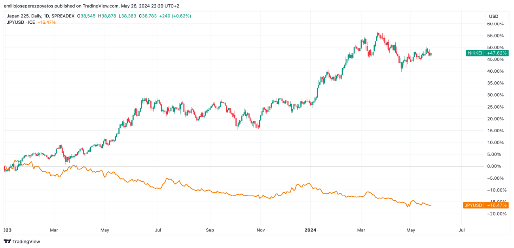The height and width of the screenshot is (248, 514).
Task: Click the high value H38,878 in legend
Action: point(107,16)
